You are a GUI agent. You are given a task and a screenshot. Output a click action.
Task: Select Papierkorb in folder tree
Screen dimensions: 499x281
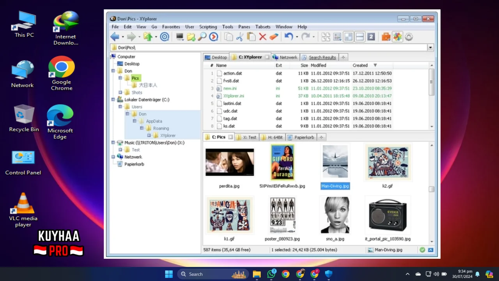pos(134,164)
